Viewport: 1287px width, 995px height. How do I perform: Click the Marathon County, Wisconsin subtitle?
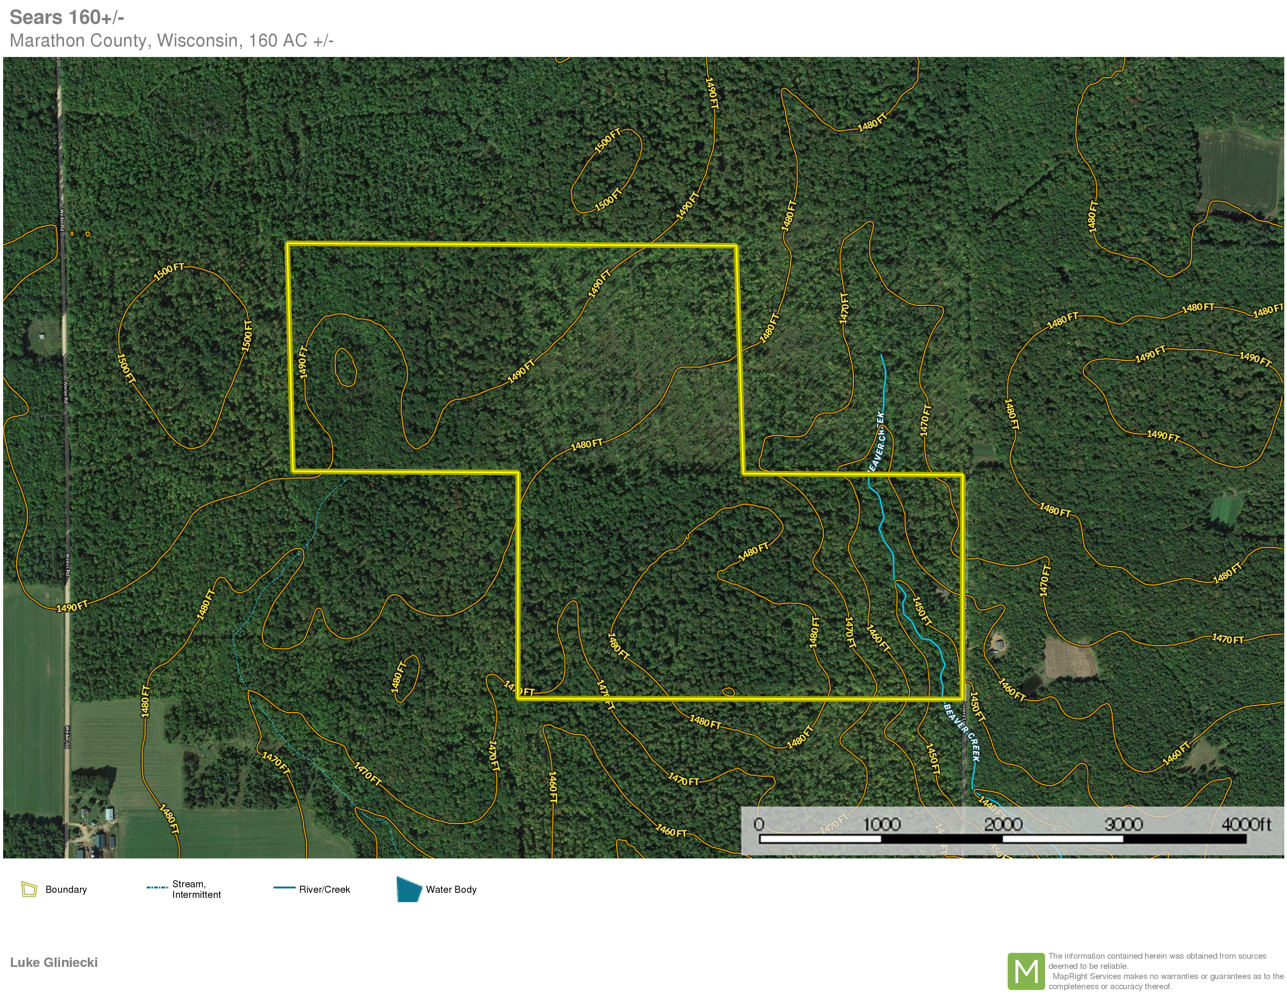(x=172, y=41)
